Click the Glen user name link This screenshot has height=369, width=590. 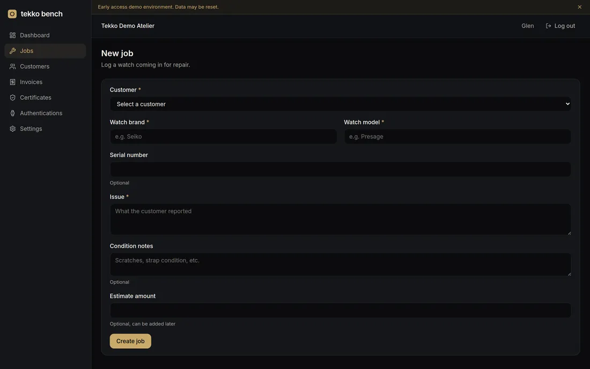point(528,26)
